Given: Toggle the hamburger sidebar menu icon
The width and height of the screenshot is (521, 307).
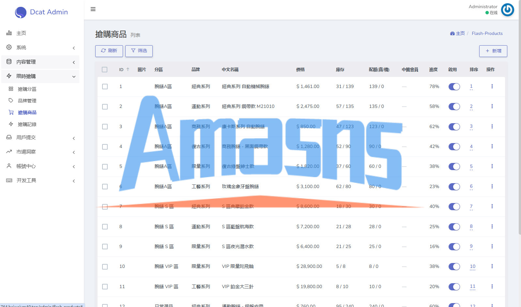Looking at the screenshot, I should tap(93, 9).
